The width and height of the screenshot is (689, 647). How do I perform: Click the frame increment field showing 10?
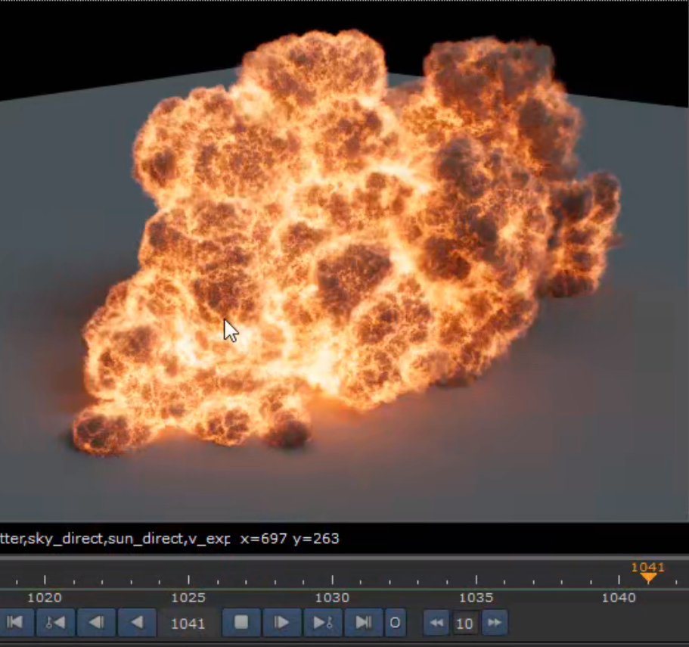[x=465, y=624]
